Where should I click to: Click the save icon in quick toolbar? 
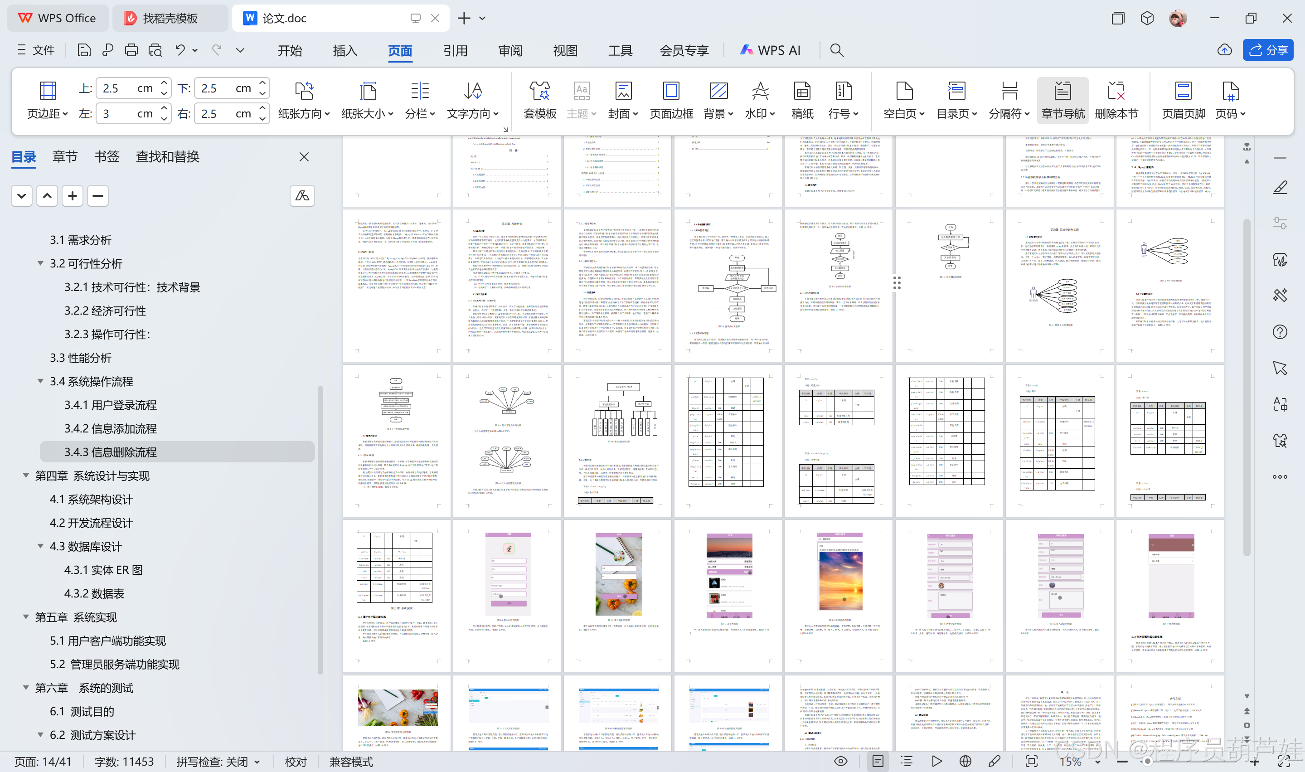[x=84, y=50]
